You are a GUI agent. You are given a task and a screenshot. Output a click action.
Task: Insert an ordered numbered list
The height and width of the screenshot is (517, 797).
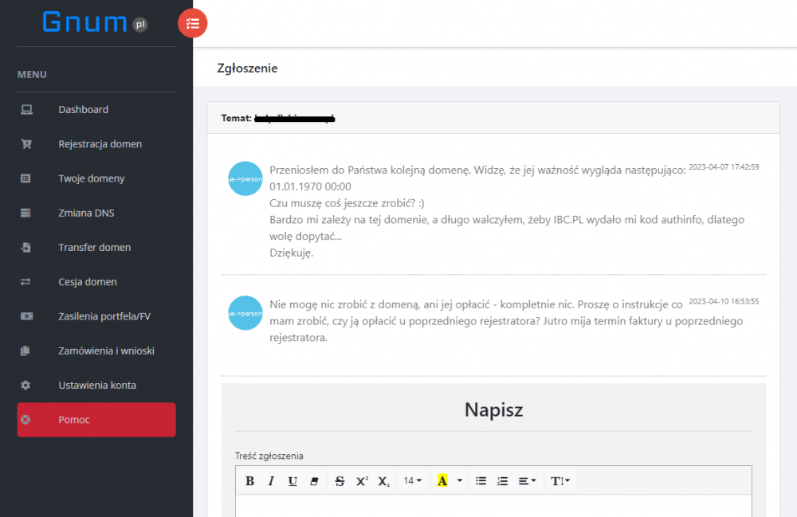503,481
